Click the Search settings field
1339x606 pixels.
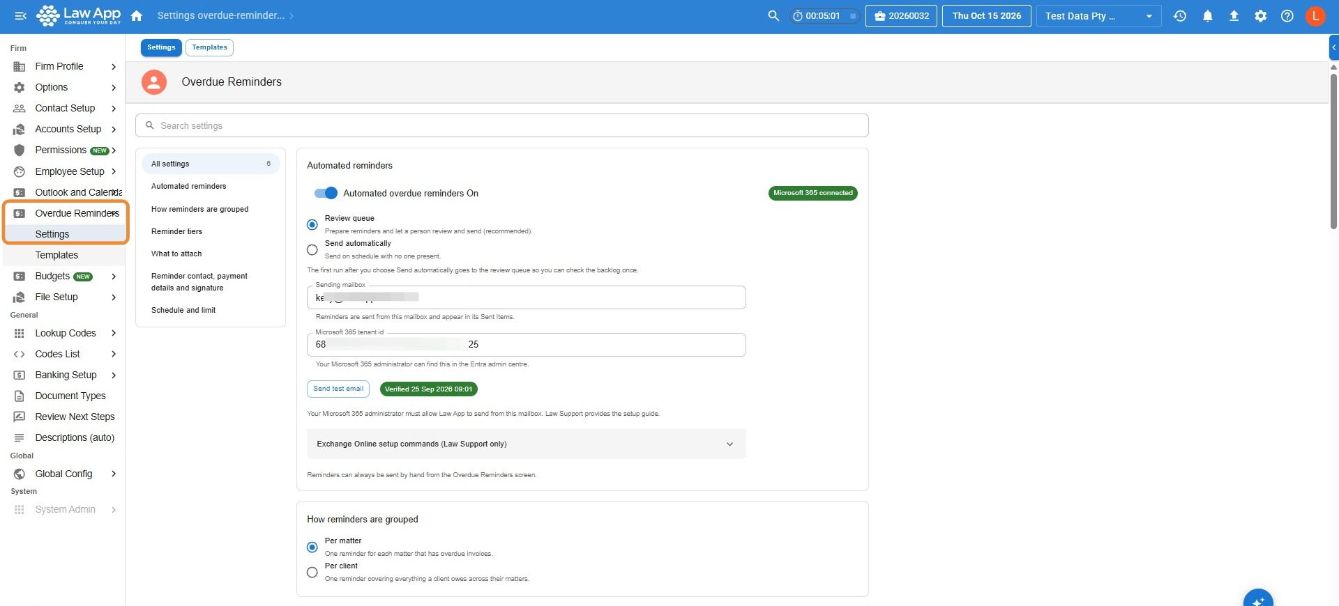tap(502, 125)
